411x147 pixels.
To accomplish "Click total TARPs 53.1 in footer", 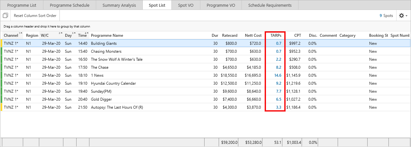I will 278,143.
